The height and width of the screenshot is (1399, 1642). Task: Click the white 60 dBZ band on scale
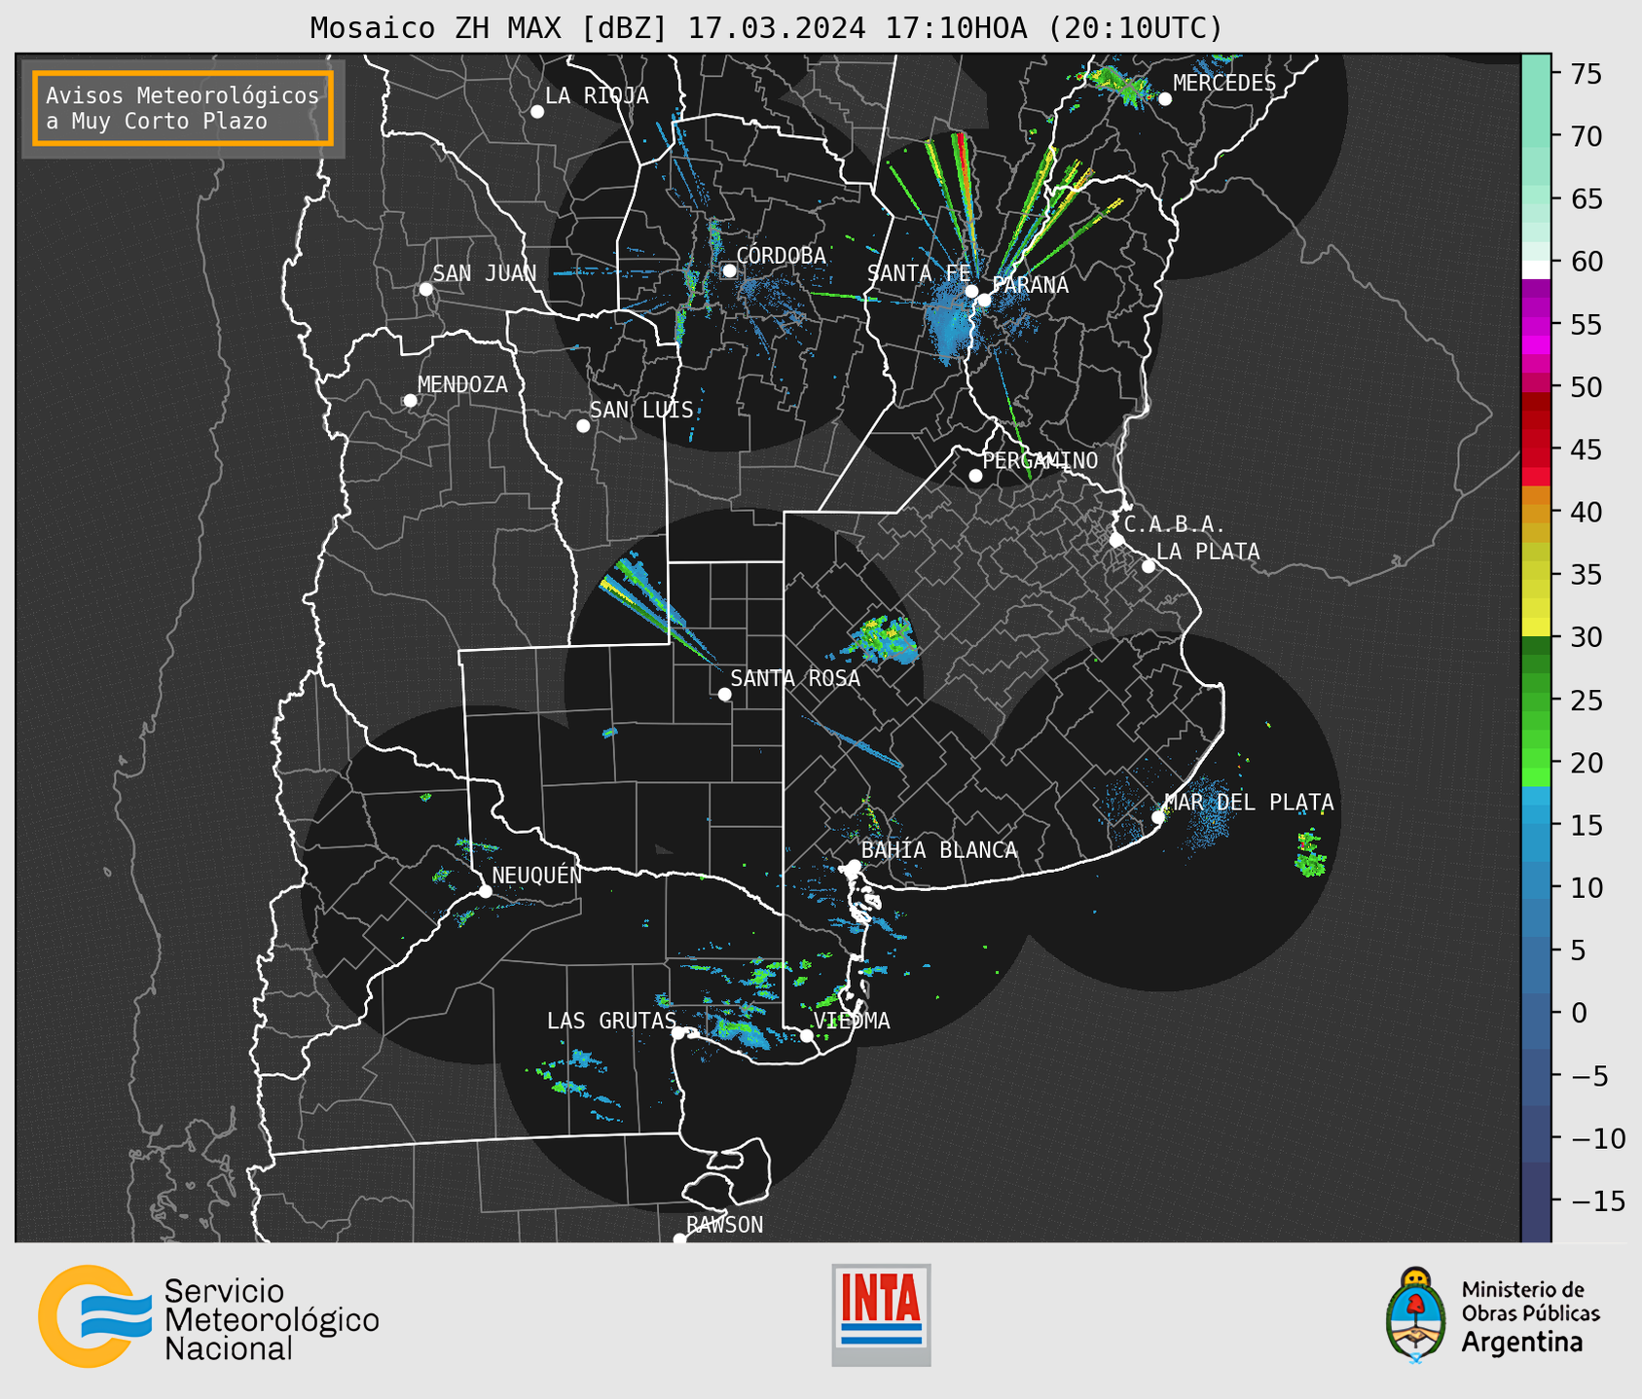click(x=1536, y=269)
